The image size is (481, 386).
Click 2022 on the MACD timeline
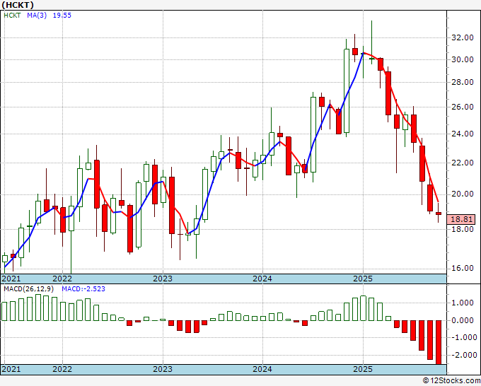coord(62,369)
